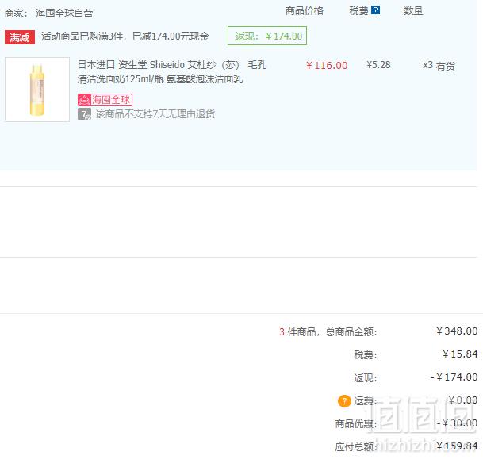Click the ¥5.28 tax value

[x=378, y=65]
